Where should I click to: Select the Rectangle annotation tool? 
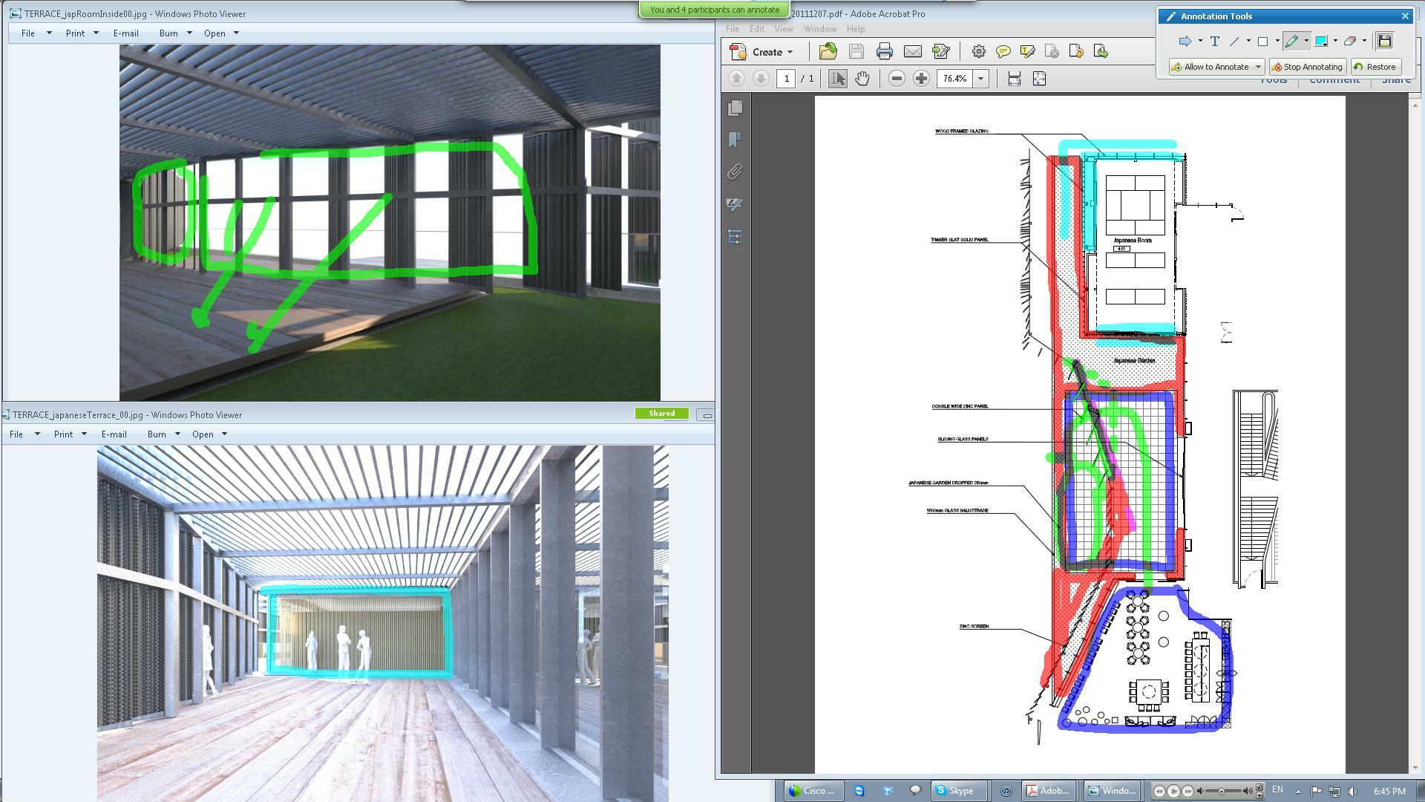(1262, 42)
